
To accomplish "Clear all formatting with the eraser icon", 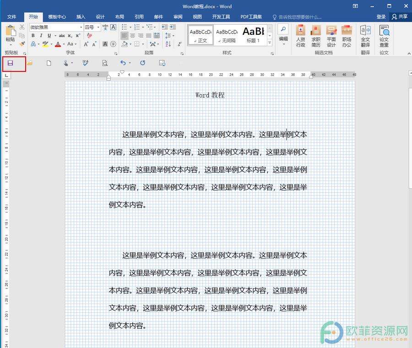I will click(90, 35).
